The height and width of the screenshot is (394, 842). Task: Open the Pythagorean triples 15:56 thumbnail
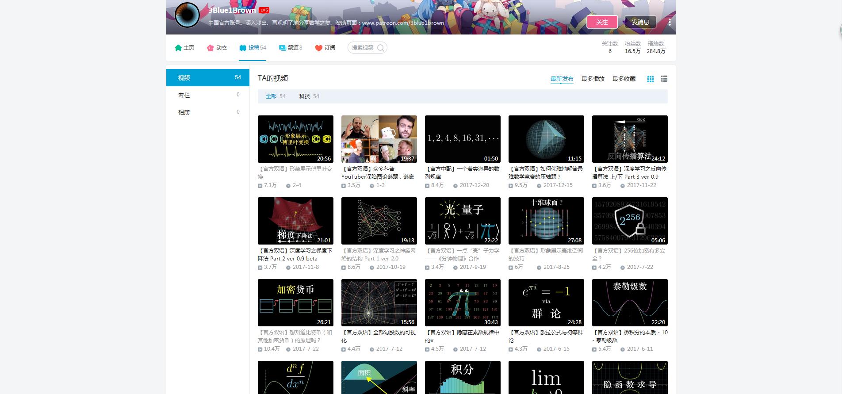coord(379,302)
